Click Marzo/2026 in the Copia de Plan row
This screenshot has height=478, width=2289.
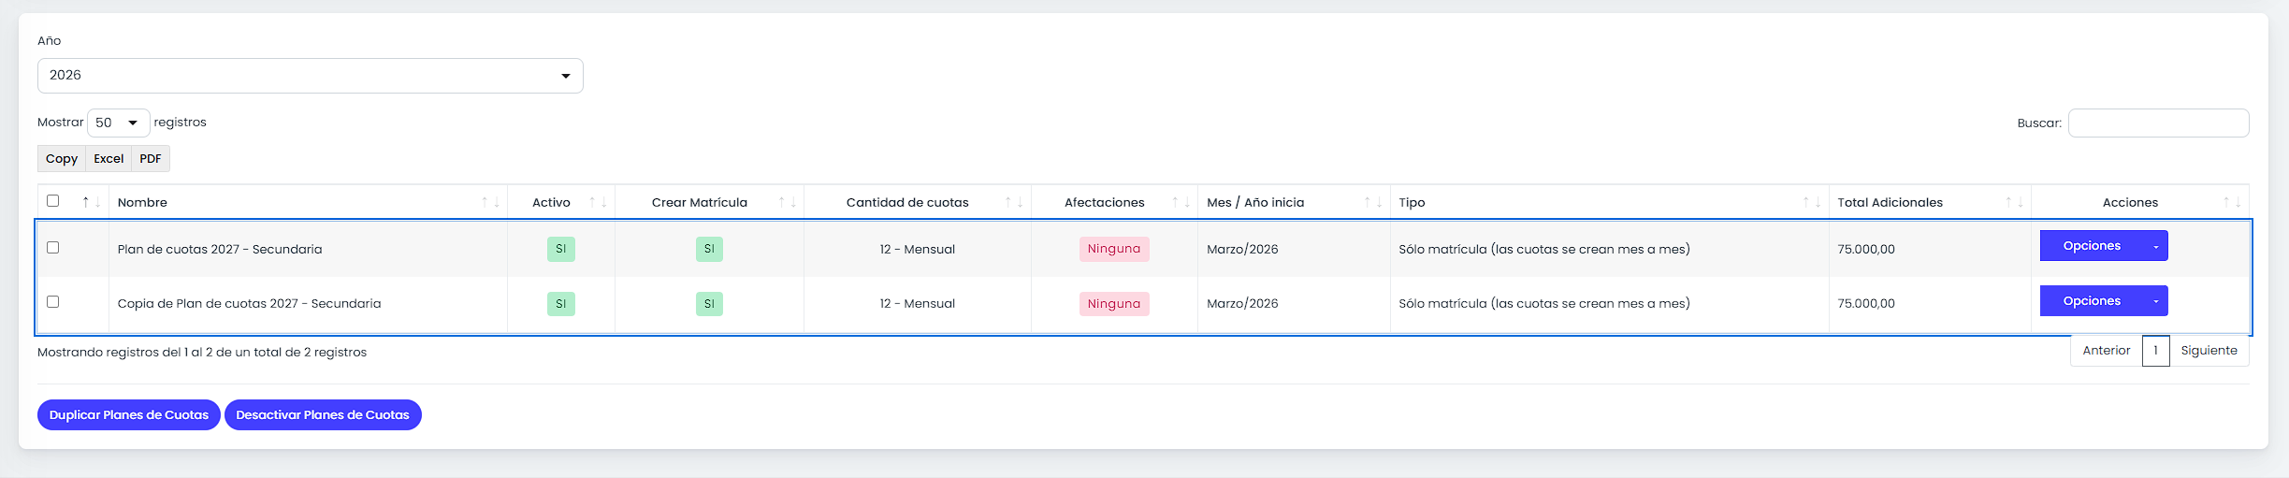[x=1242, y=304]
